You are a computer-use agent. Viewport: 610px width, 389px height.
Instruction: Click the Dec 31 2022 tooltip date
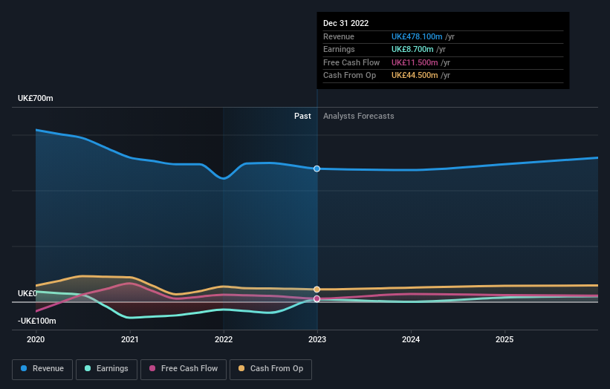pyautogui.click(x=345, y=23)
